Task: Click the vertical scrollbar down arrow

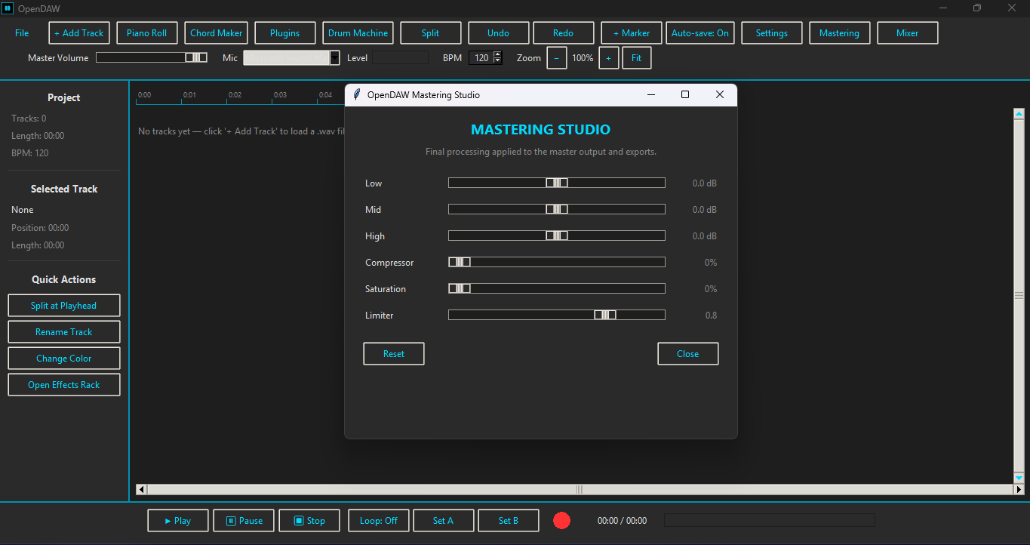Action: 1019,478
